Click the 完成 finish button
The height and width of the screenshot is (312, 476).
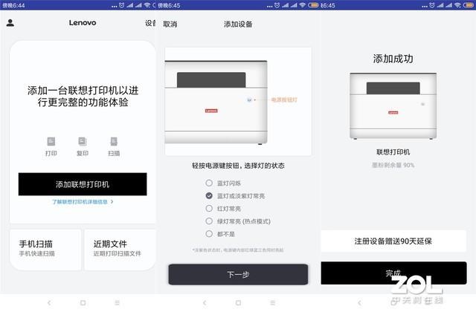(x=393, y=273)
